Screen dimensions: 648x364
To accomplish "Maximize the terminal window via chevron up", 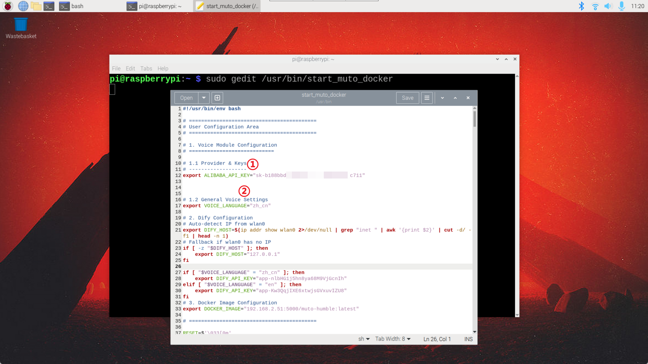I will (506, 59).
